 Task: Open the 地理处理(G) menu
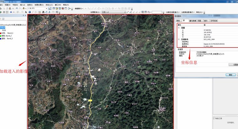(39, 5)
